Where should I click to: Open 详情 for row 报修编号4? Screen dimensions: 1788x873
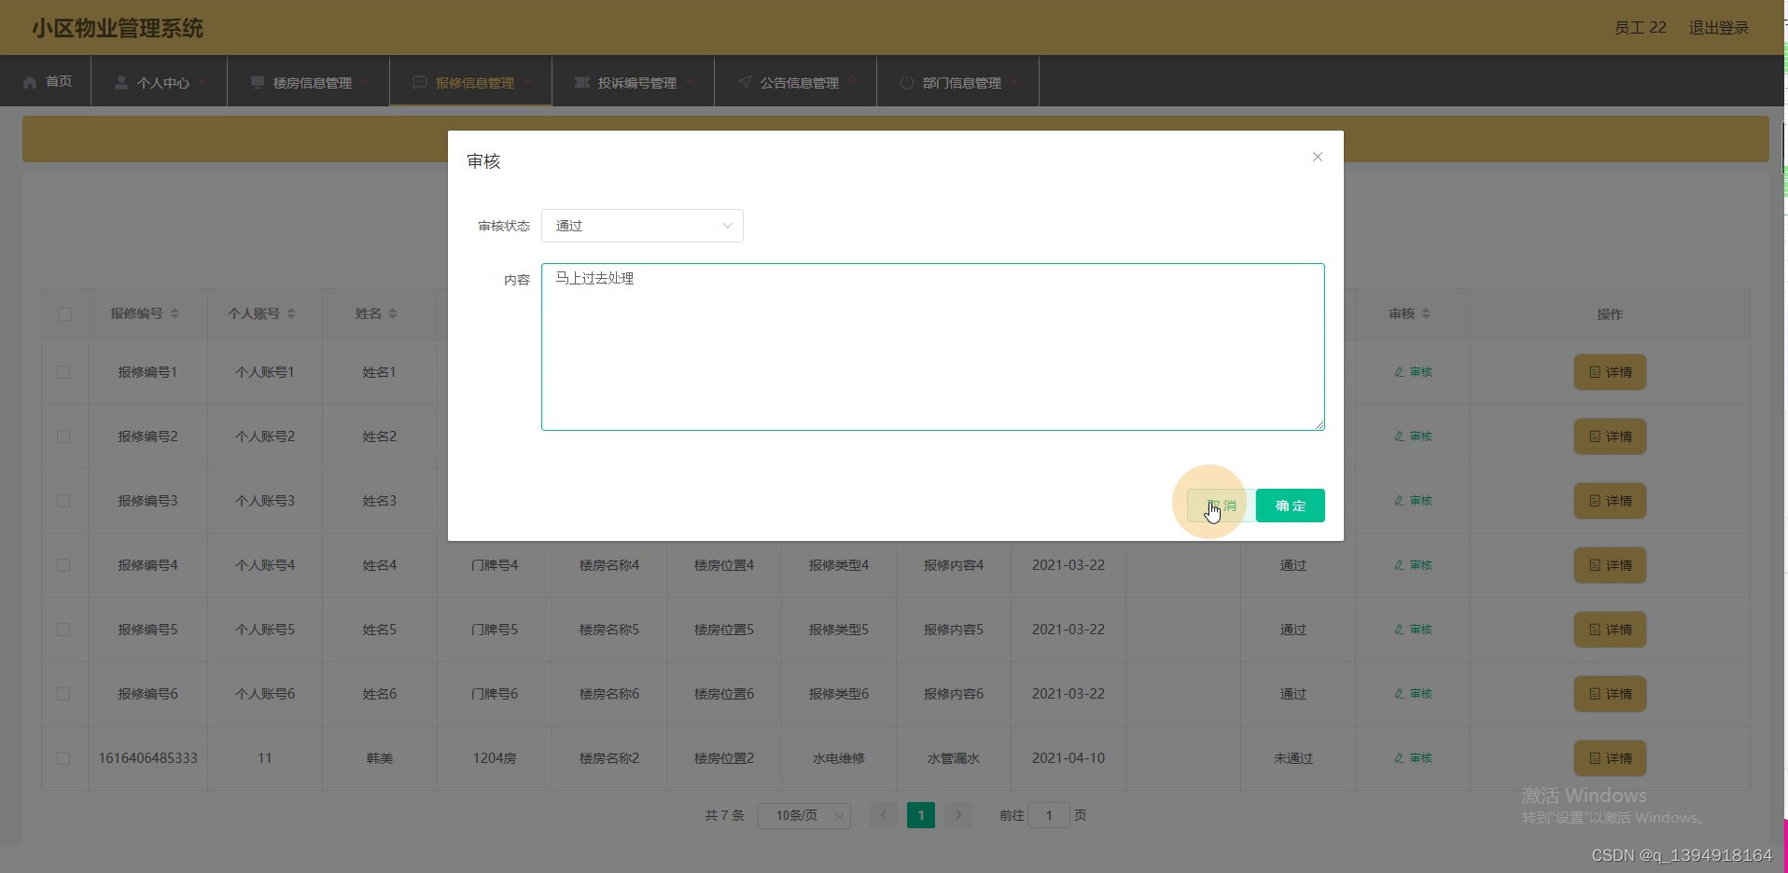point(1610,565)
